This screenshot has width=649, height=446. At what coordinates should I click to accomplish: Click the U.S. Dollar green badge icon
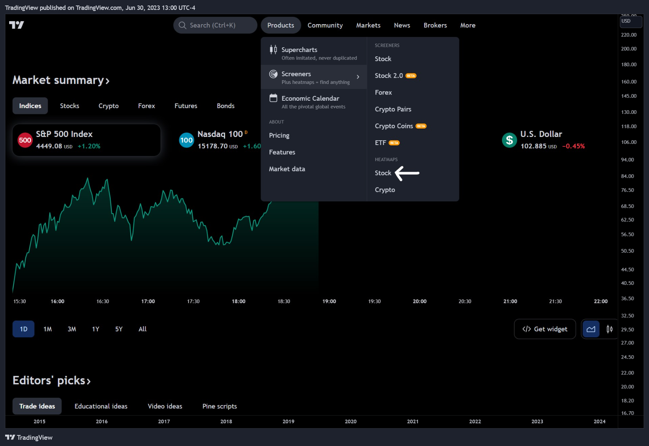click(x=509, y=140)
